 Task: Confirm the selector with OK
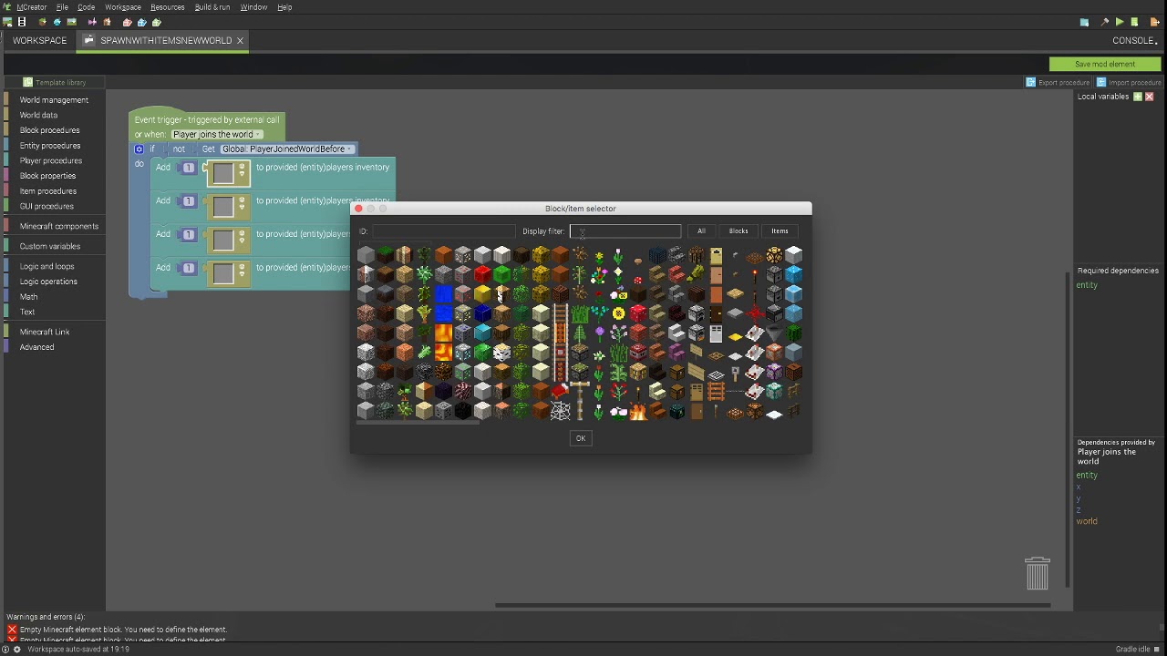click(x=581, y=438)
